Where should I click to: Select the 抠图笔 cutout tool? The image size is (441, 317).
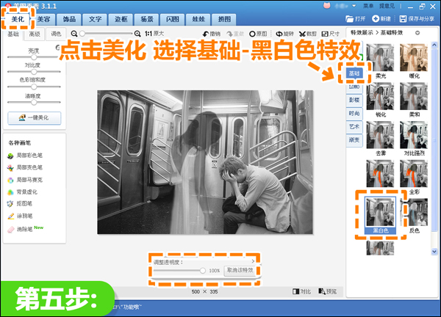[x=20, y=203]
